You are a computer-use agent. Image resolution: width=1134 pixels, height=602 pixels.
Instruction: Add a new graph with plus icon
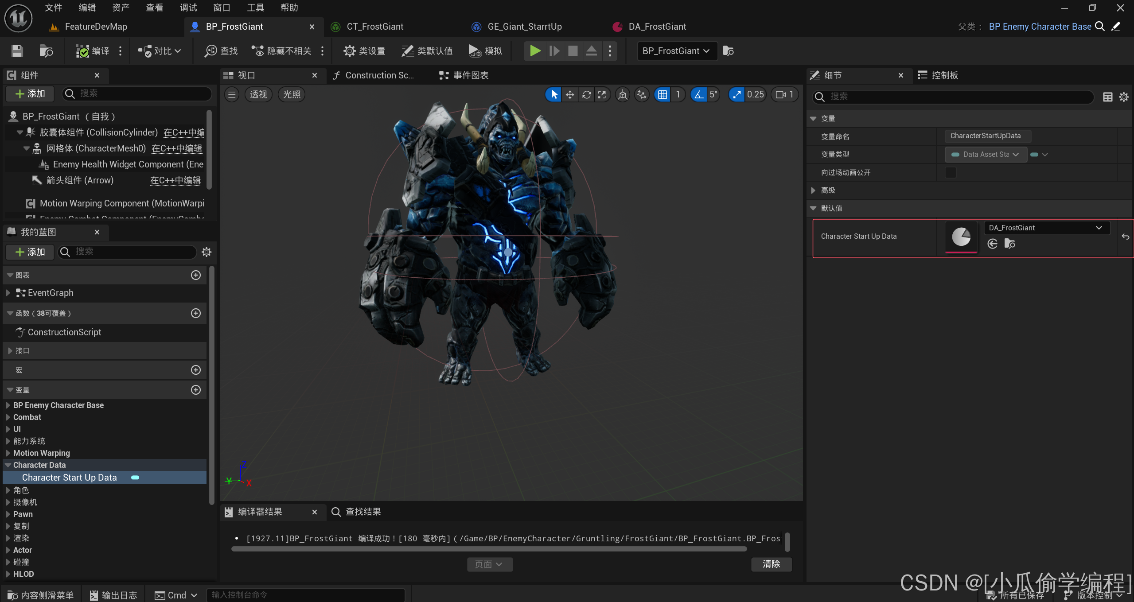pos(196,275)
